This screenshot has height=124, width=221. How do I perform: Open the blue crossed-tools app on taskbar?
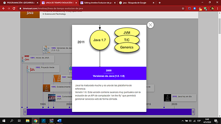(x=44, y=121)
